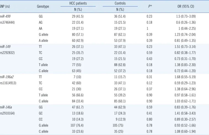Select the rs3746444 identifier

click(7, 23)
